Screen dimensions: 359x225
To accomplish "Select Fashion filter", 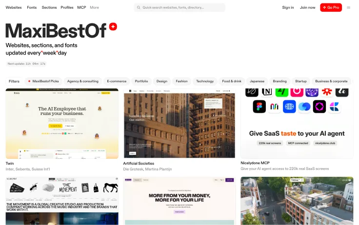I will pos(181,81).
